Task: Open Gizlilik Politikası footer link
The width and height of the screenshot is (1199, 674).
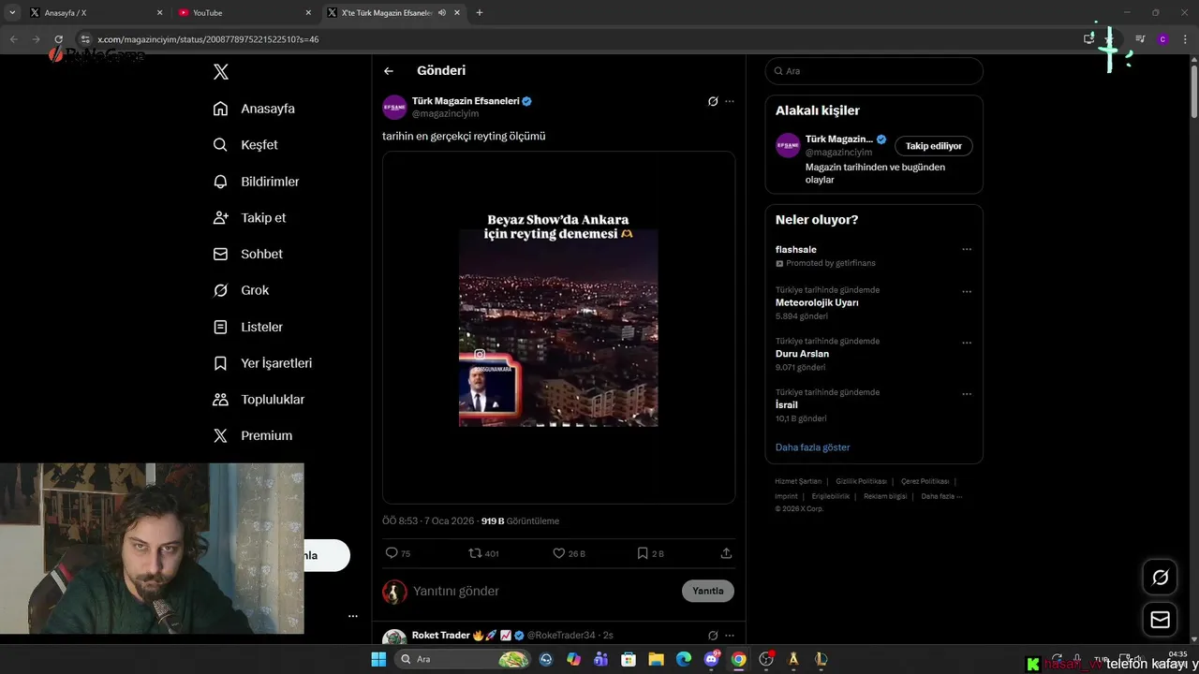Action: (862, 481)
